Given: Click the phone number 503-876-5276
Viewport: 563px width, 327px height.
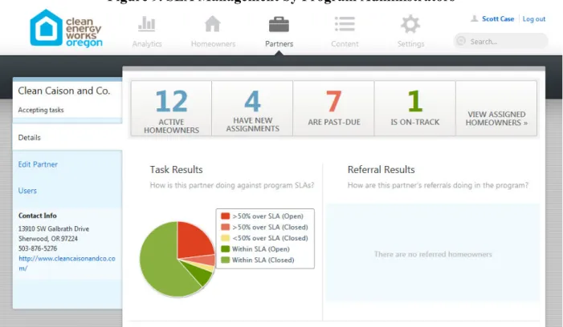Looking at the screenshot, I should tap(38, 248).
